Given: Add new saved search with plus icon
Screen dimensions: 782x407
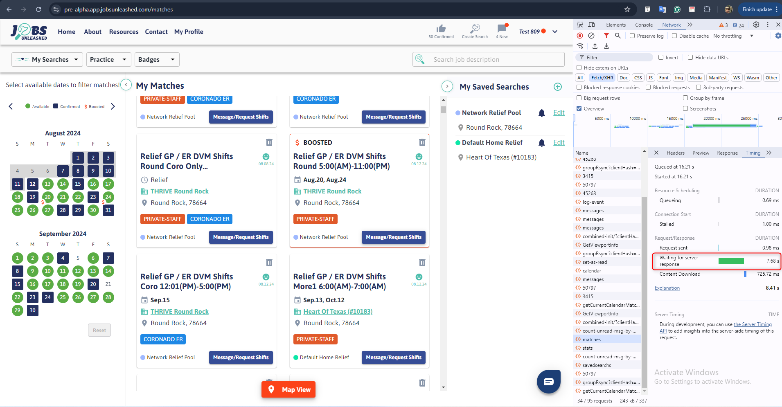Looking at the screenshot, I should [557, 87].
